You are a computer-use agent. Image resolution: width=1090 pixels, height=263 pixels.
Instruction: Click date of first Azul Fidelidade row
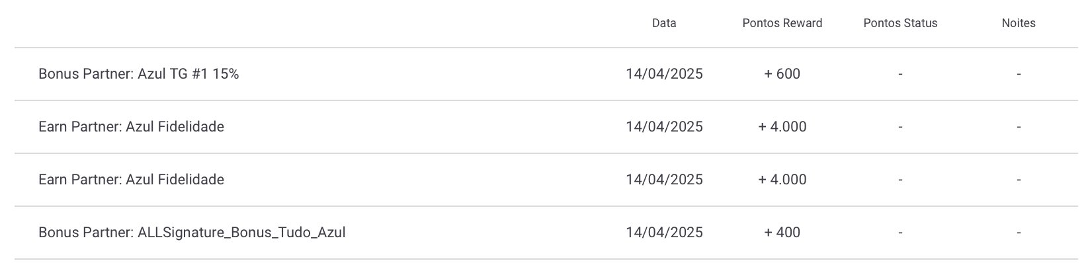tap(664, 127)
